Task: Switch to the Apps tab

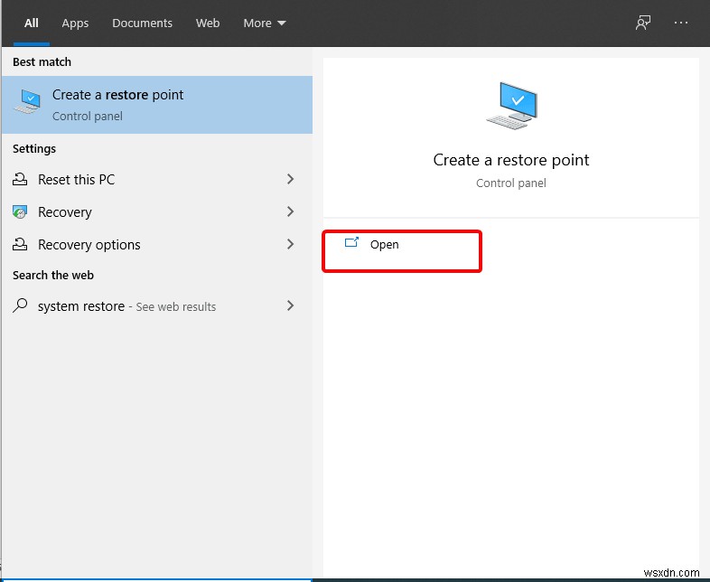Action: tap(75, 23)
